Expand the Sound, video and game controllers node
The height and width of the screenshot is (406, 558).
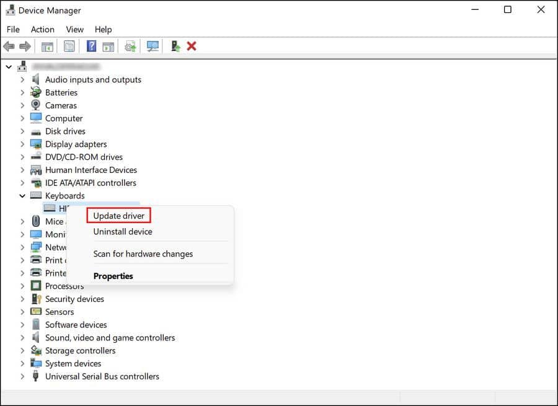click(23, 337)
